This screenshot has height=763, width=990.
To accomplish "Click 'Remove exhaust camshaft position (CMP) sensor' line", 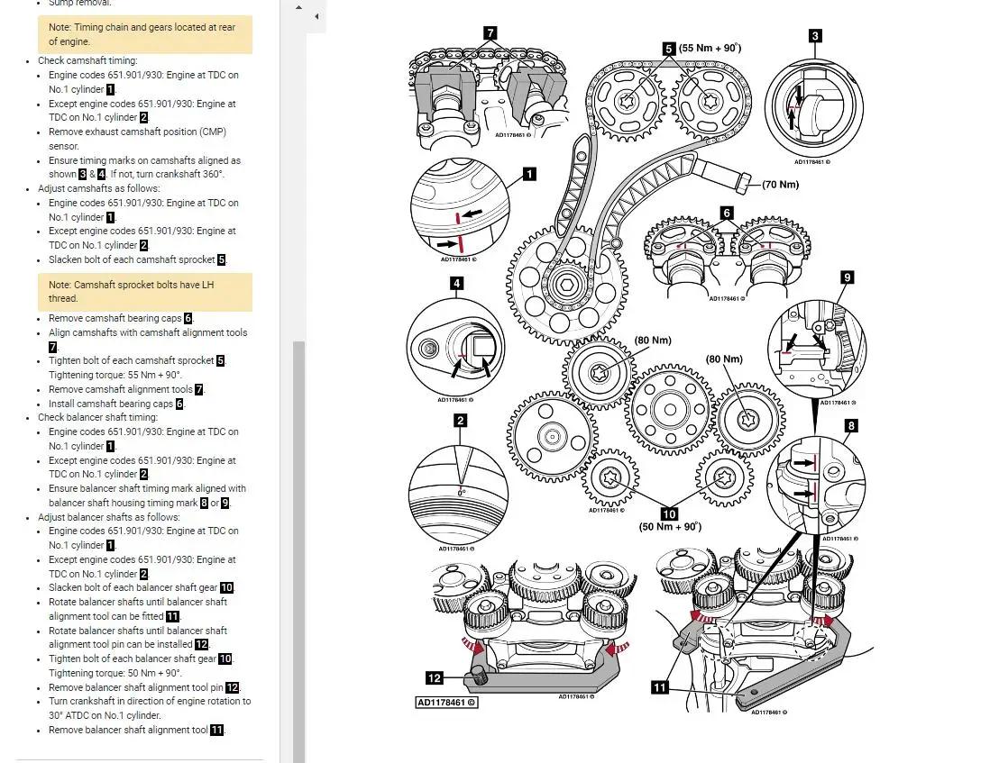I will [x=138, y=139].
